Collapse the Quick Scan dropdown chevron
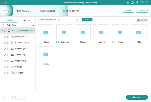Viewport: 151px width, 102px height. tap(33, 25)
